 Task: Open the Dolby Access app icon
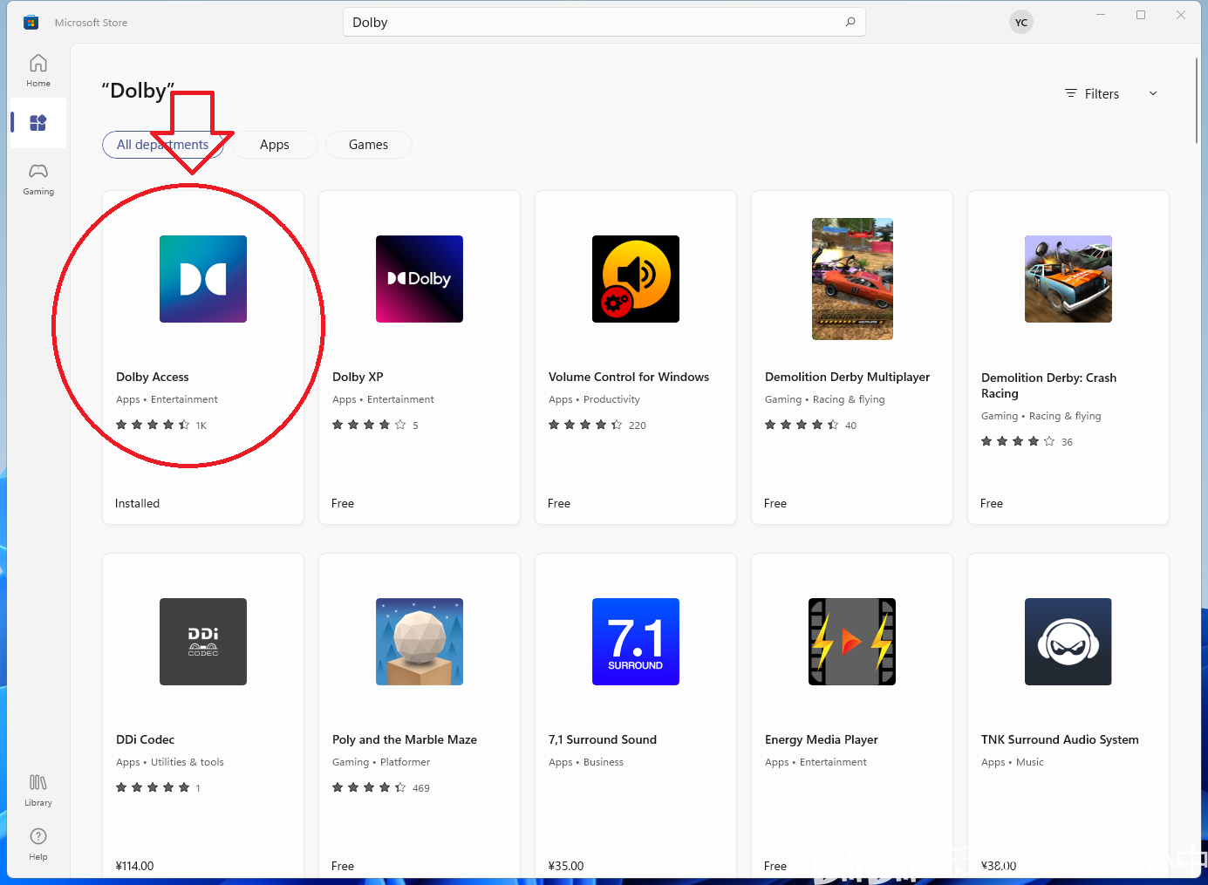[x=203, y=279]
